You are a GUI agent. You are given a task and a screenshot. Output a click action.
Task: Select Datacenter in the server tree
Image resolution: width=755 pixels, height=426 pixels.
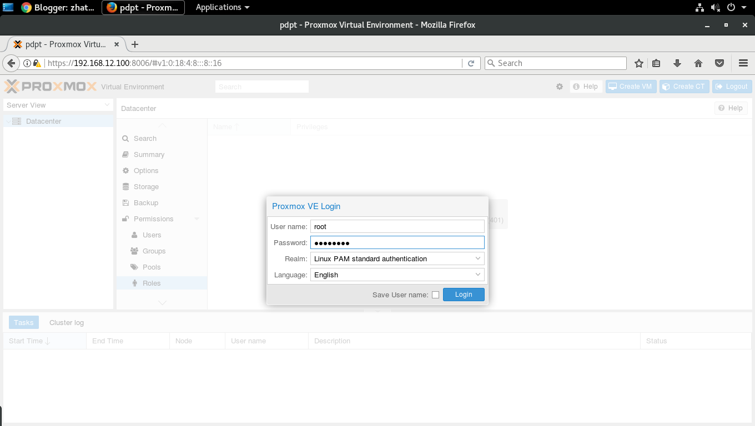58,121
